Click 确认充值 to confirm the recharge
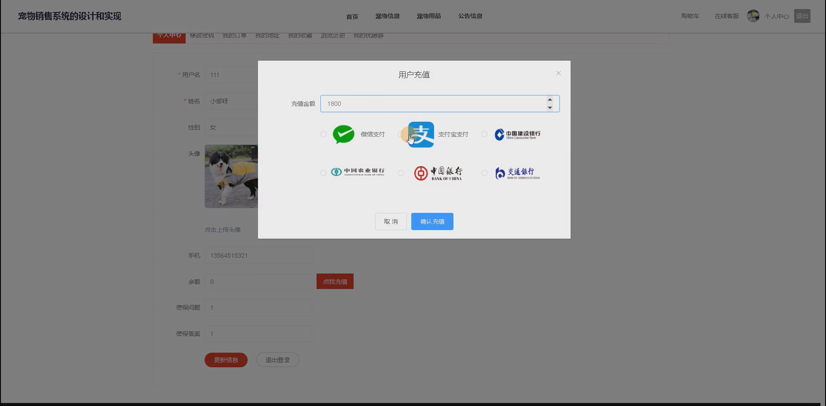 432,222
